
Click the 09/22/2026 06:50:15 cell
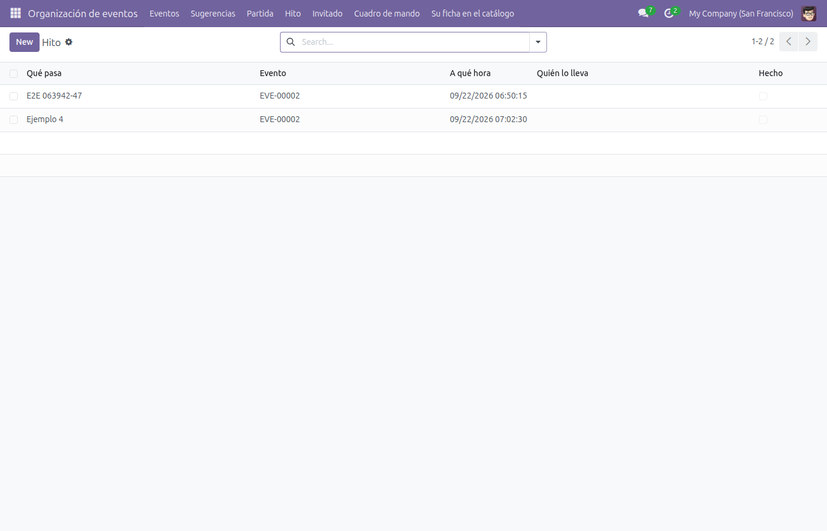coord(489,96)
